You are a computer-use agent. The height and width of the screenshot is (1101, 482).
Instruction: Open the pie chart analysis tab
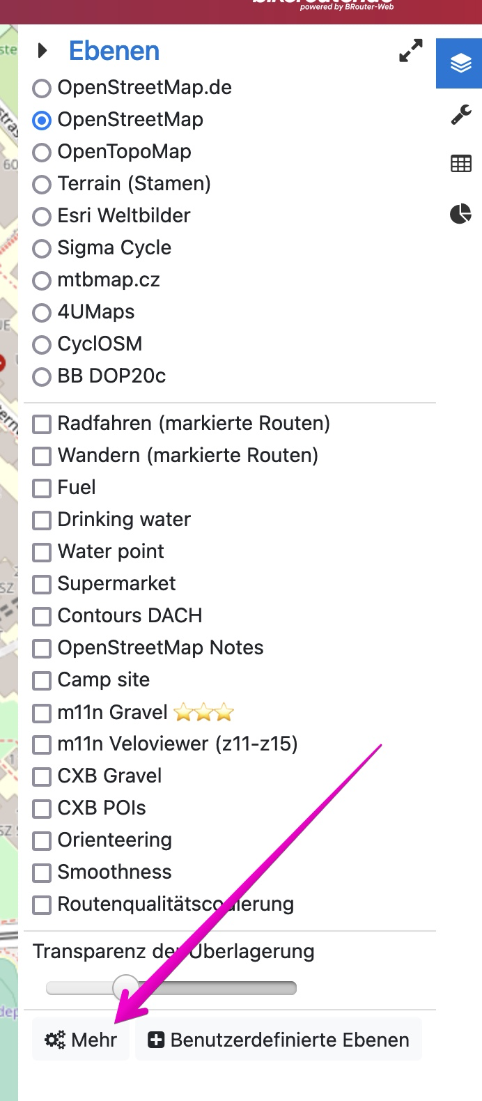click(460, 213)
